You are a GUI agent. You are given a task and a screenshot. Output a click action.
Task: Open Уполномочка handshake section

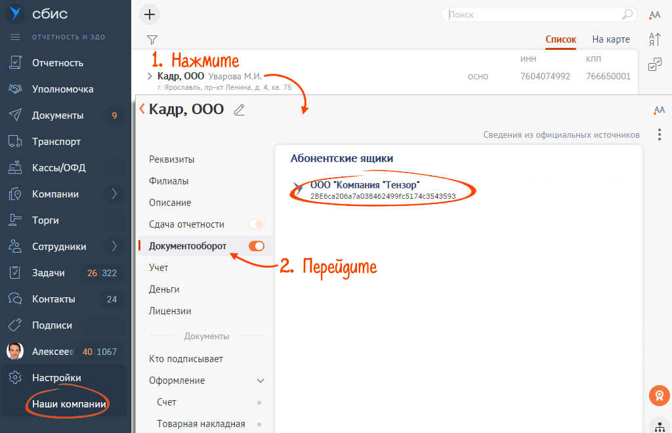pos(62,89)
